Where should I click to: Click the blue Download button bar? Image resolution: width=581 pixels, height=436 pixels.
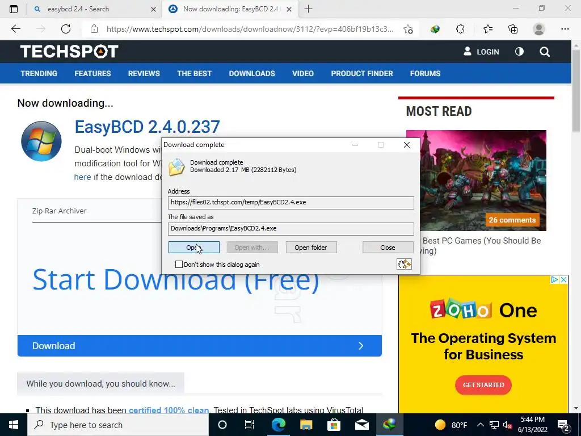point(199,346)
